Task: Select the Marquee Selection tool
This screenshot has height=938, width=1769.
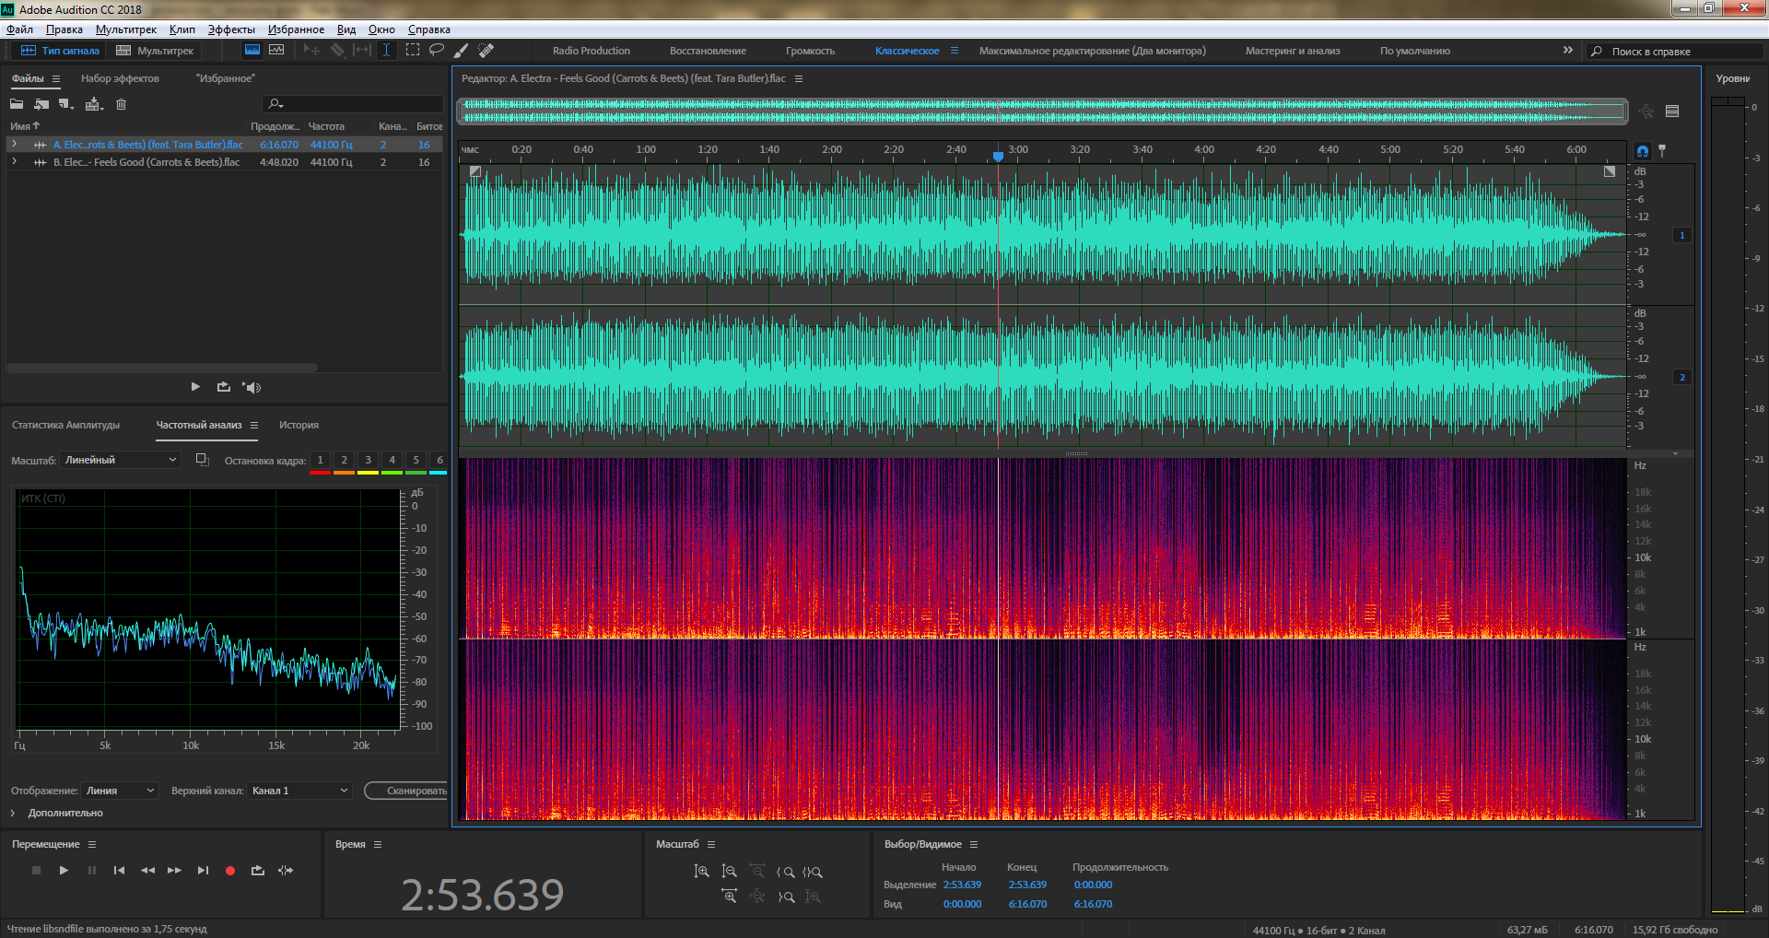Action: [412, 51]
